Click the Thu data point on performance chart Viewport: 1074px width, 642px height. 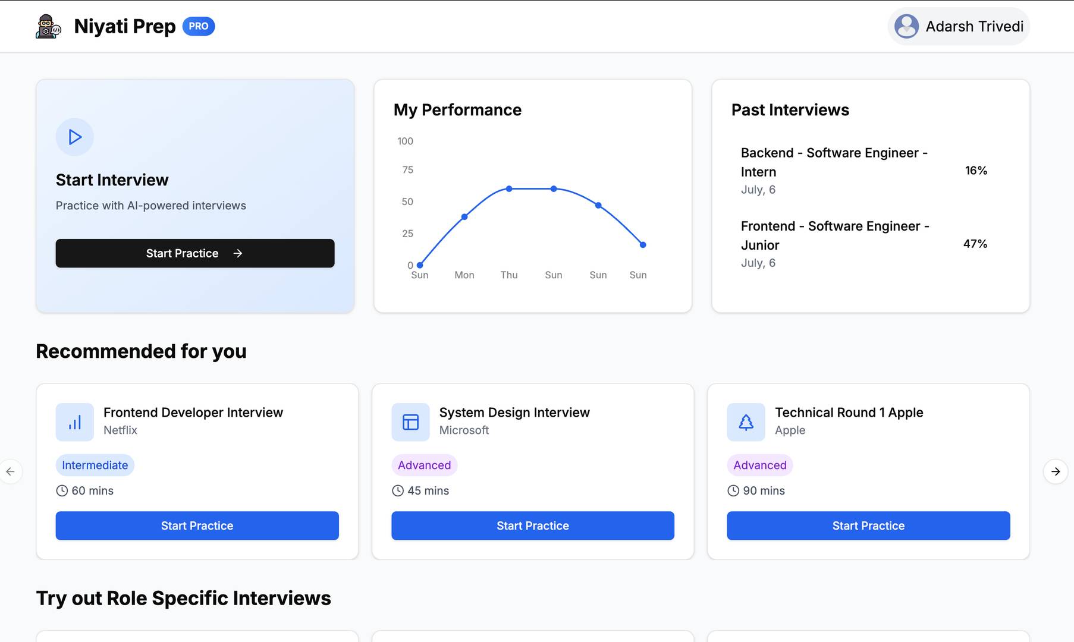pyautogui.click(x=509, y=189)
